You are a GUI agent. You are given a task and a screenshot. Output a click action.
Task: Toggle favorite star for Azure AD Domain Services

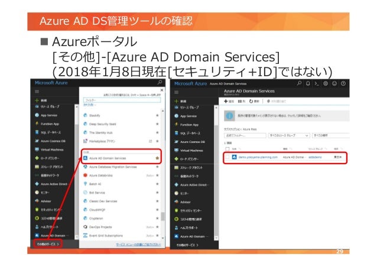point(157,158)
